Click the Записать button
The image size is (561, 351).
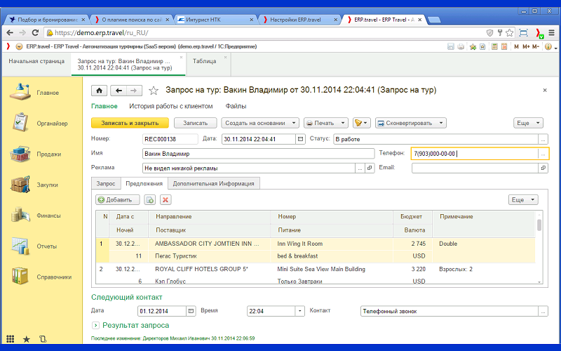click(x=196, y=123)
